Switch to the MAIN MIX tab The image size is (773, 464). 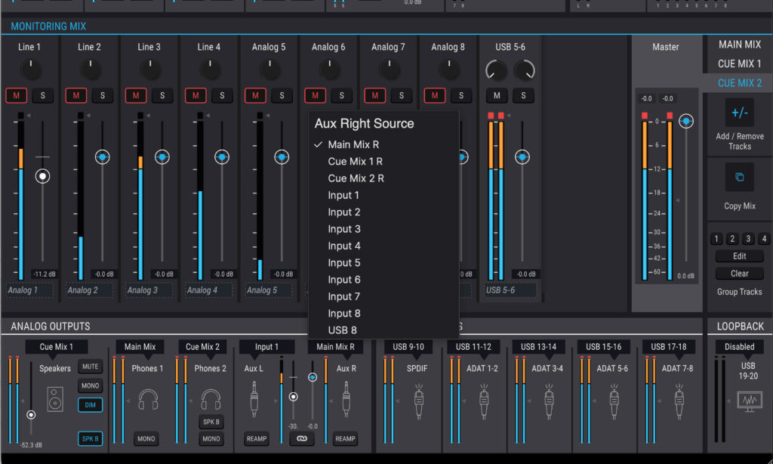point(740,45)
